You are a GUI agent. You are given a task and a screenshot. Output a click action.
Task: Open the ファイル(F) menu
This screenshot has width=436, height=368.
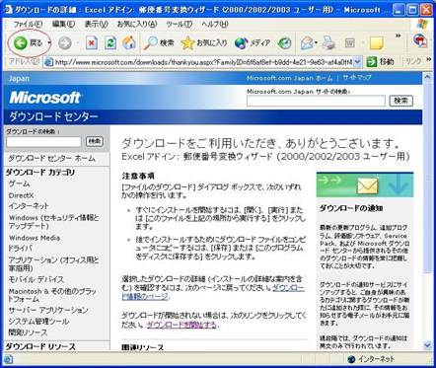28,24
